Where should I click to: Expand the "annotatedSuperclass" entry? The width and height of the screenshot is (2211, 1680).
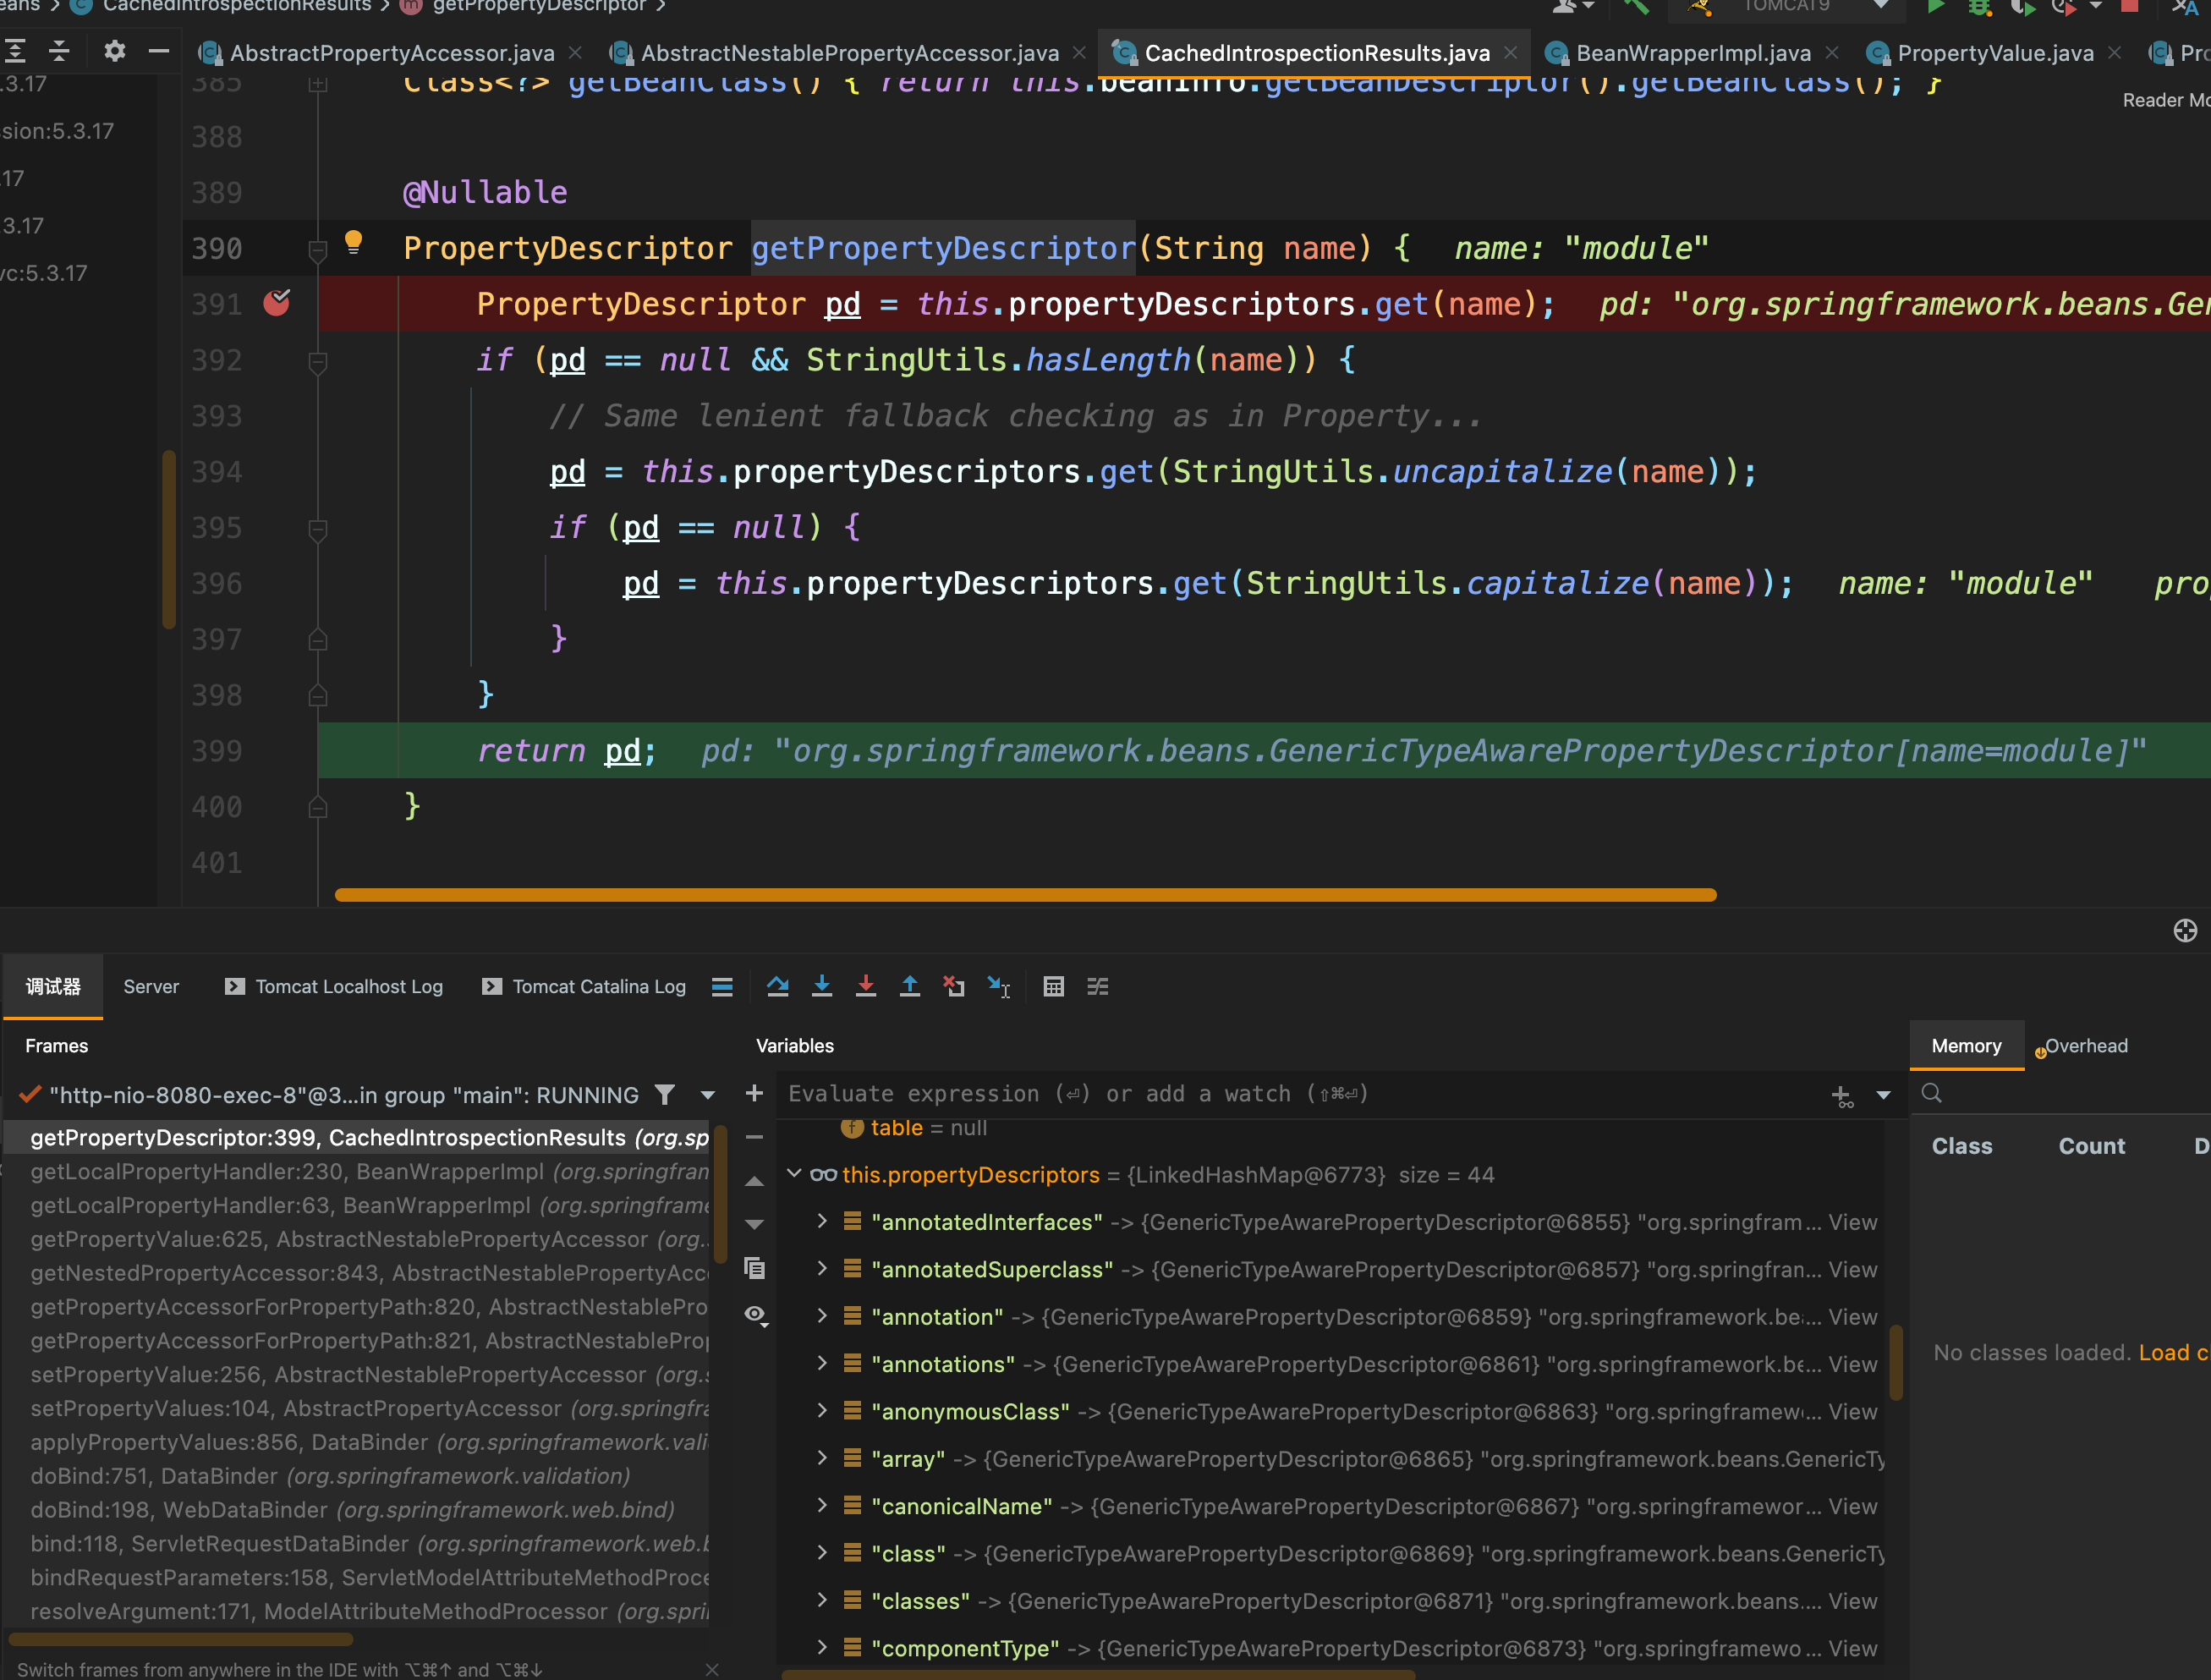pyautogui.click(x=822, y=1267)
